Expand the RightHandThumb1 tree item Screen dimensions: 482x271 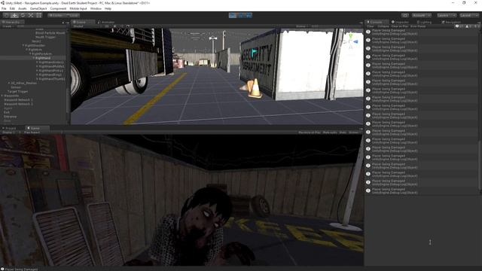(37, 79)
